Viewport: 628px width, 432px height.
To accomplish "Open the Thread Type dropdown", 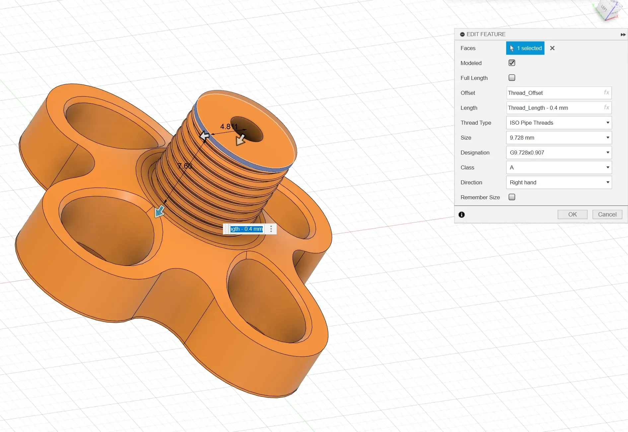I will coord(559,123).
